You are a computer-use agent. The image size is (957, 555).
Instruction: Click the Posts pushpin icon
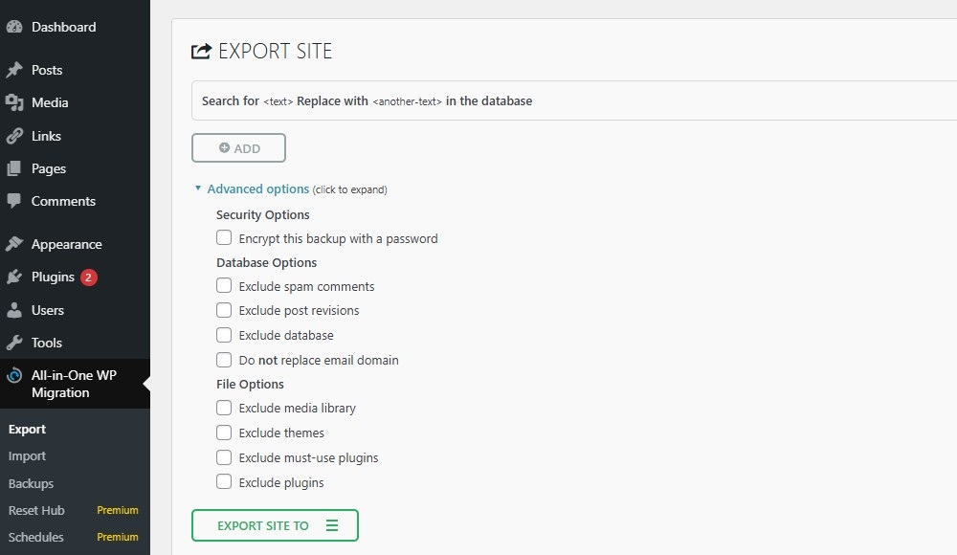point(14,70)
